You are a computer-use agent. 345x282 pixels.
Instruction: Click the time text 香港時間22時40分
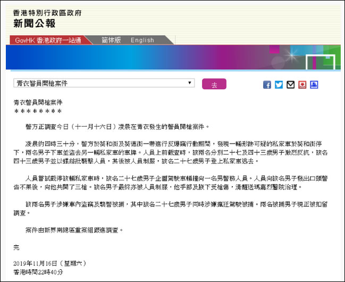(x=38, y=272)
